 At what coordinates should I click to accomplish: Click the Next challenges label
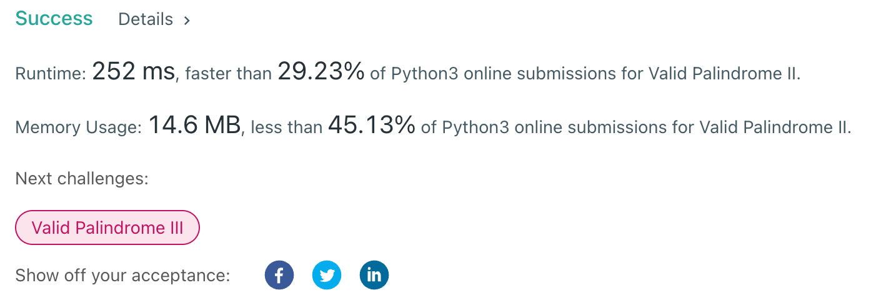82,179
